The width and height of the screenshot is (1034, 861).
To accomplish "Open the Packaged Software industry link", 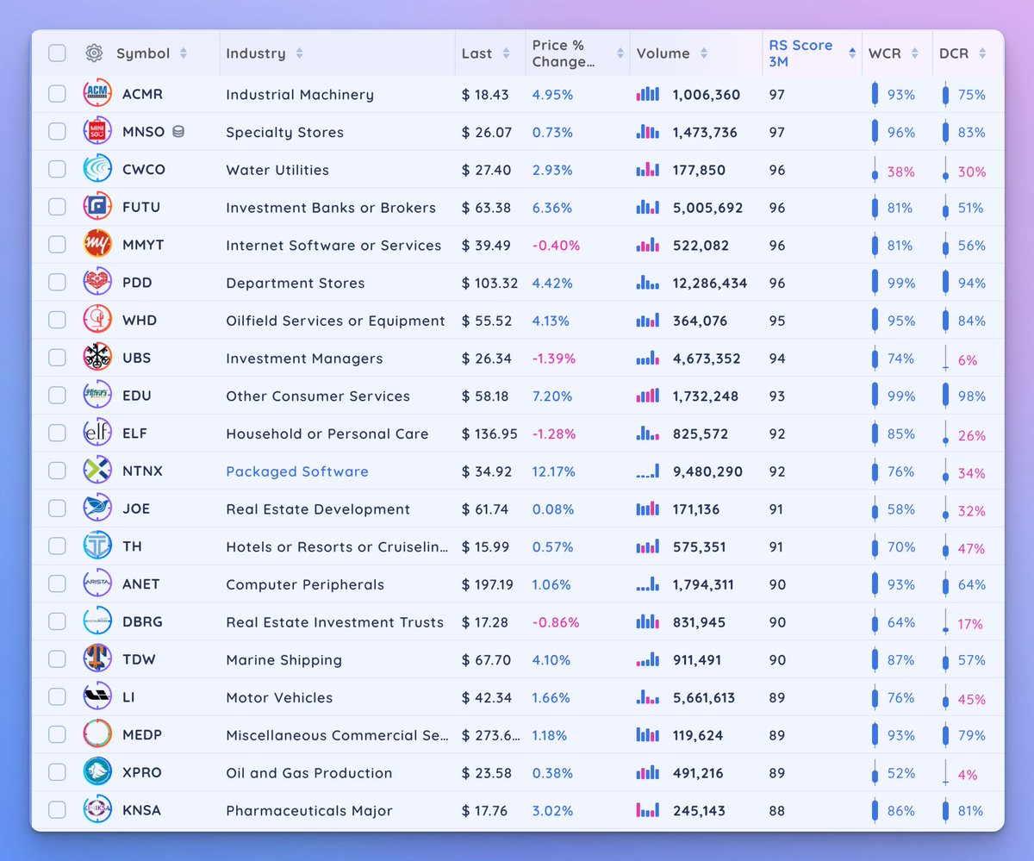I will coord(297,471).
